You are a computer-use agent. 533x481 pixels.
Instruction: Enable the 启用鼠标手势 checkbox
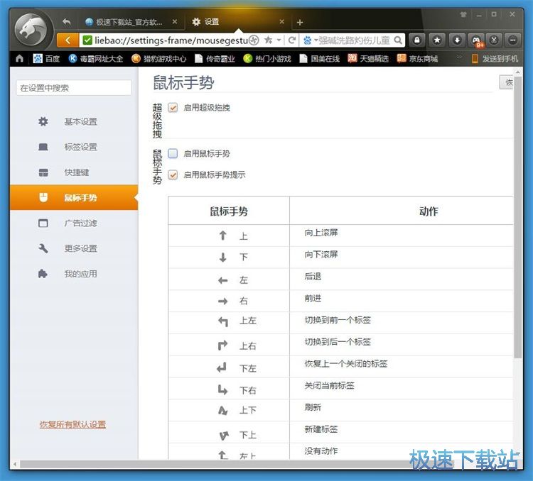tap(173, 153)
